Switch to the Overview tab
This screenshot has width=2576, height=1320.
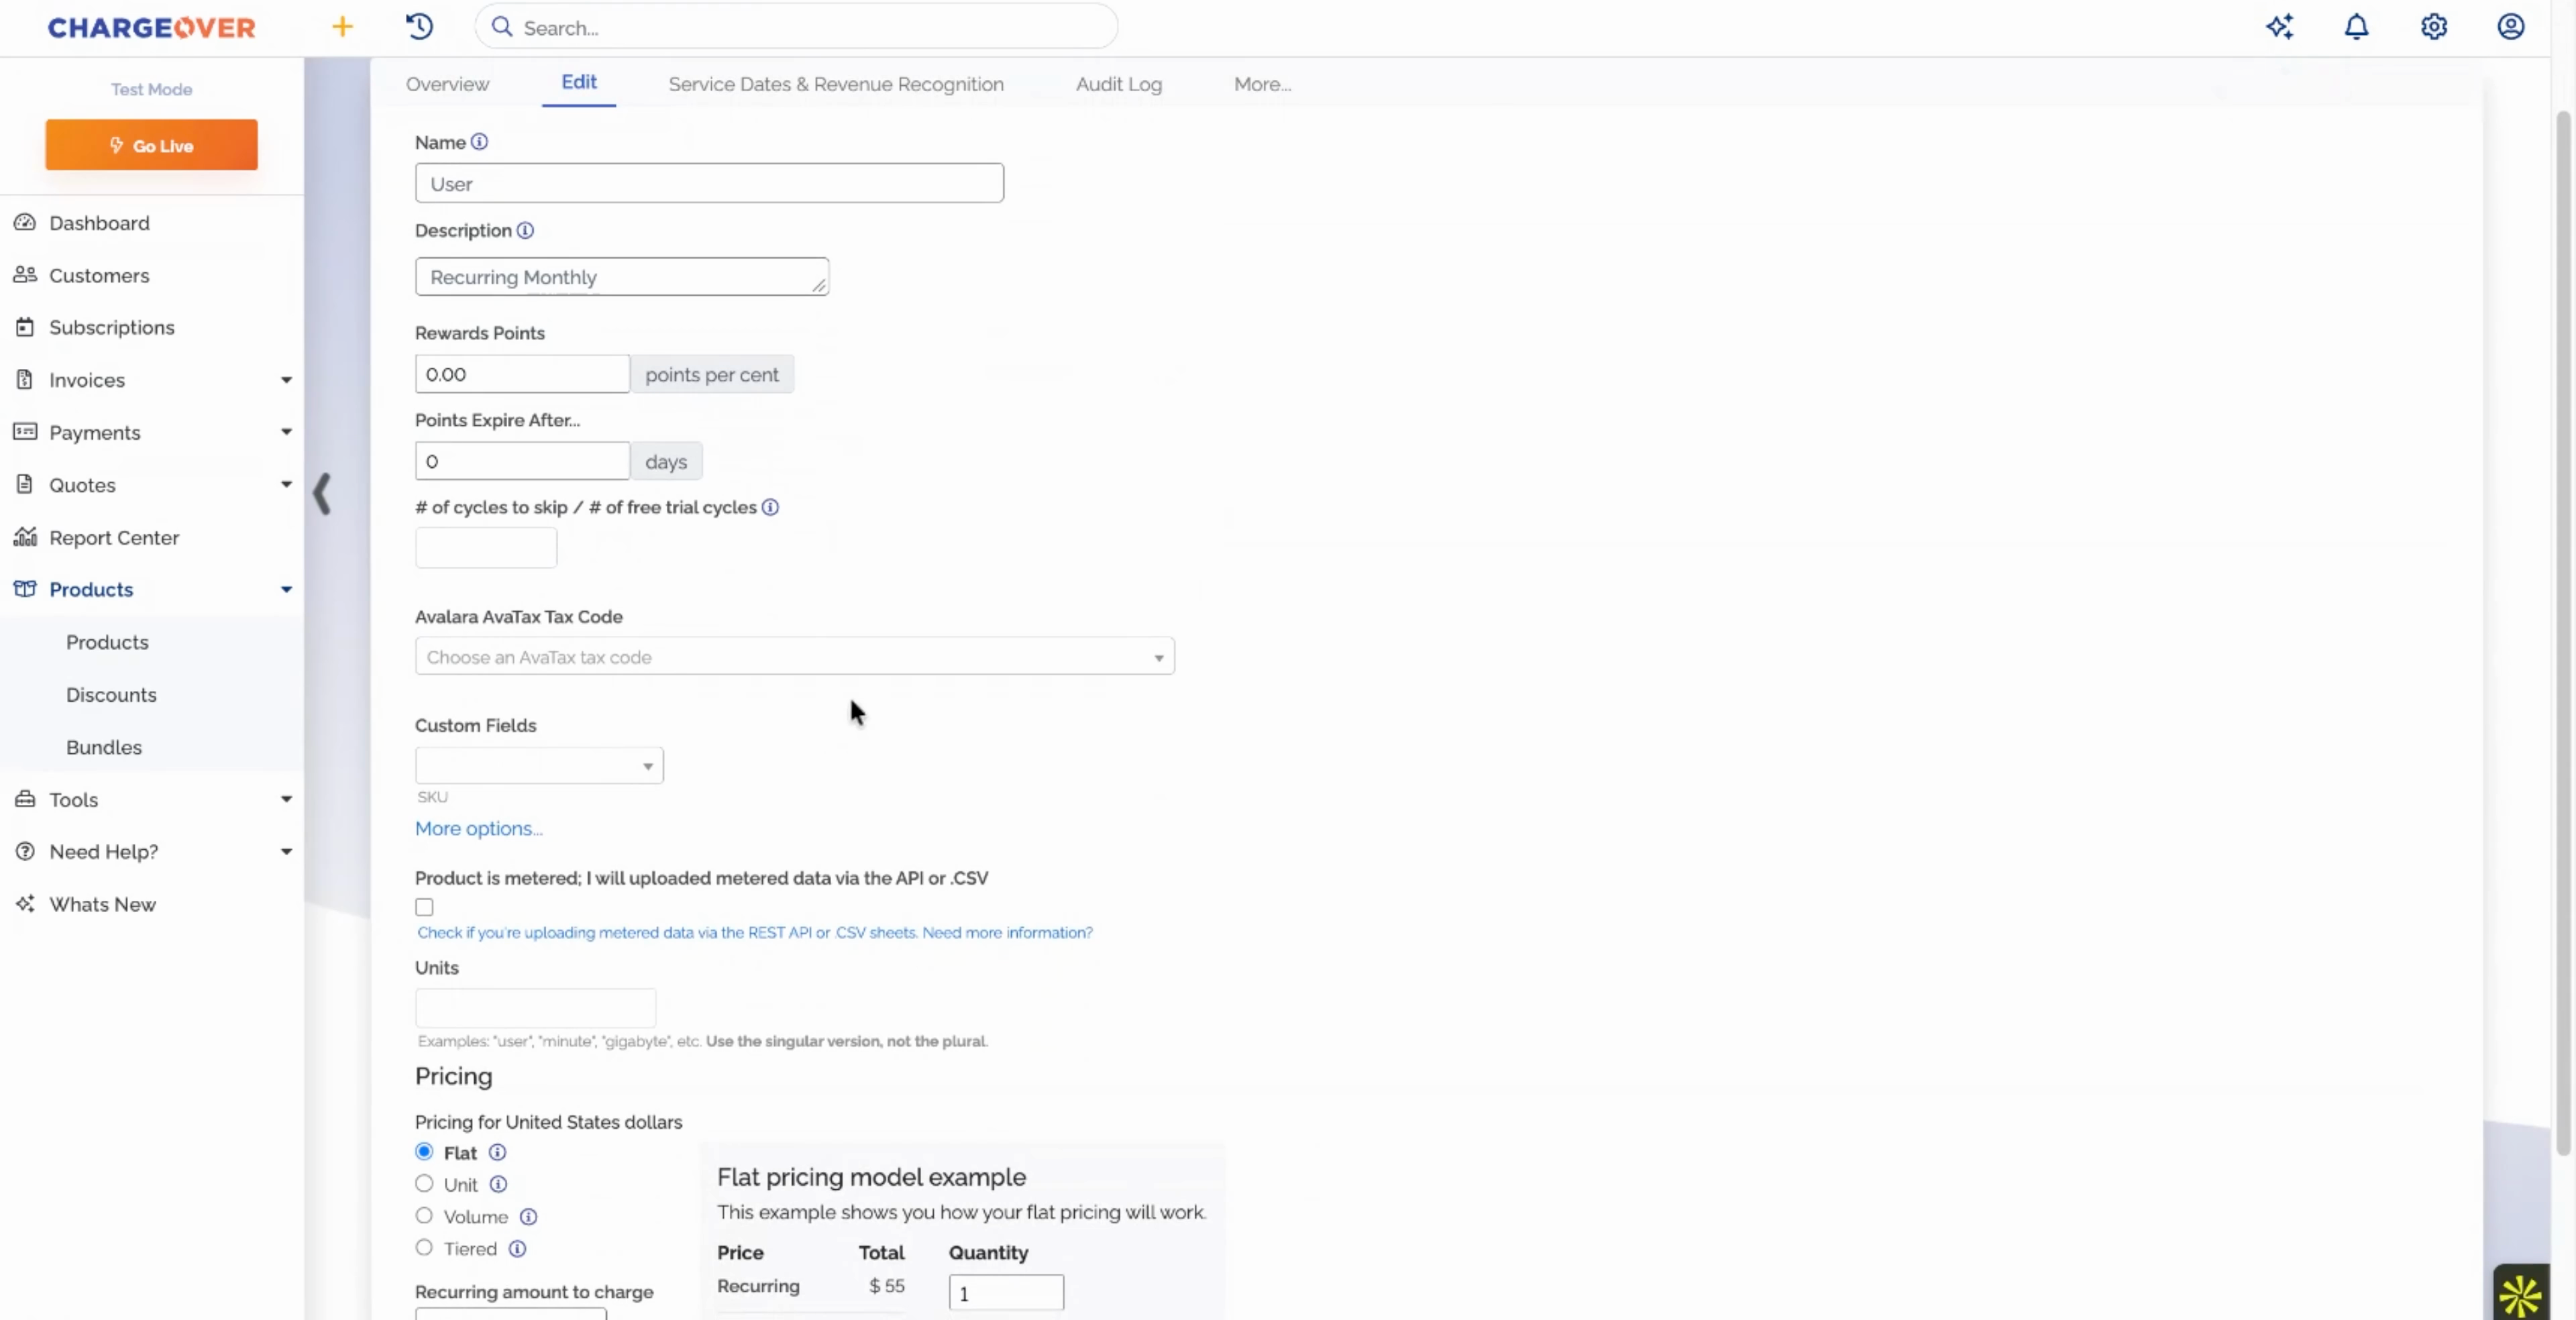click(x=447, y=84)
